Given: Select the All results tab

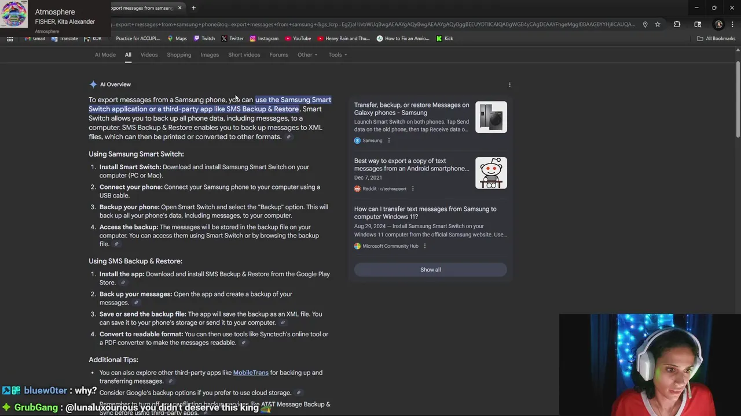Looking at the screenshot, I should pos(128,55).
